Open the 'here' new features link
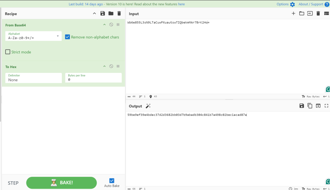 181,4
